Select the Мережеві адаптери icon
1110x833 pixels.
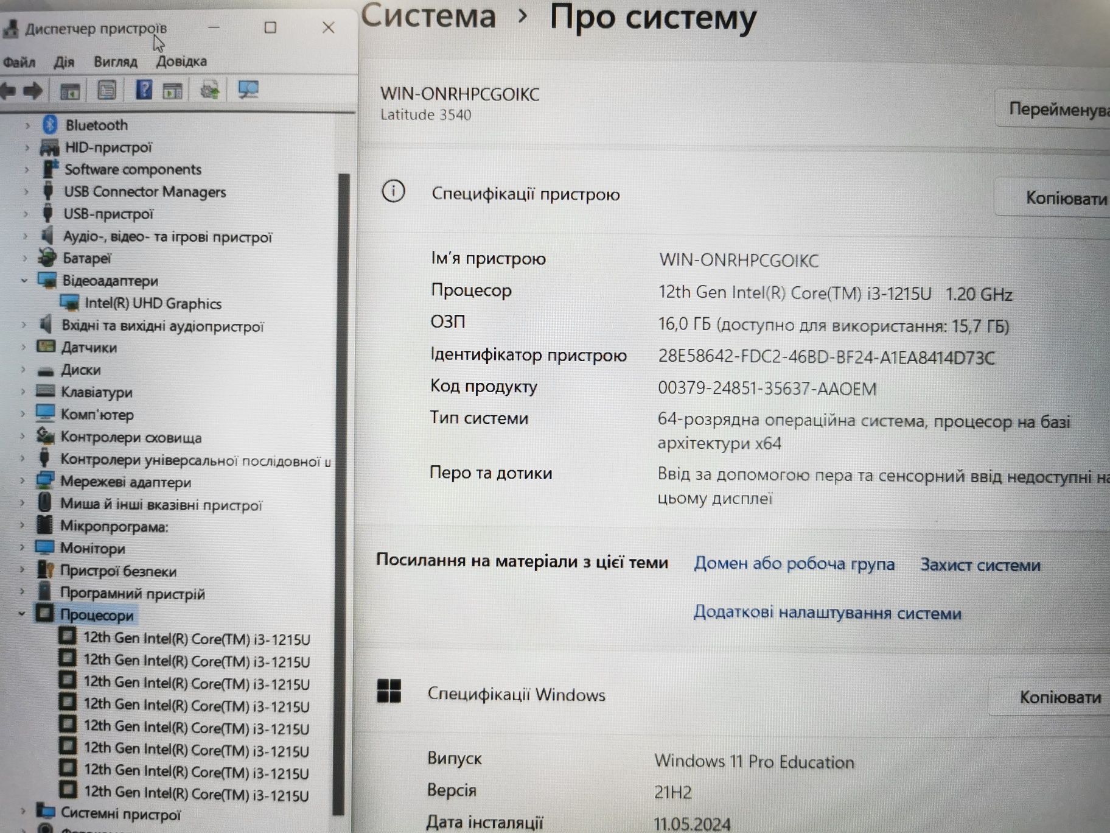coord(45,481)
